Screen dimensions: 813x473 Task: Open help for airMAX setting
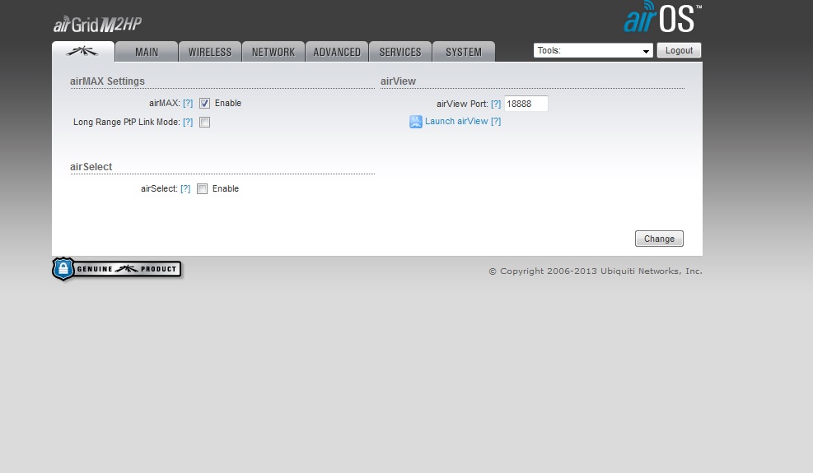pos(188,103)
